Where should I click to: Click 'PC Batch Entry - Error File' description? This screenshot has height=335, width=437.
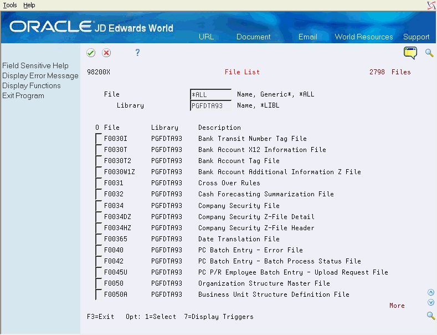point(250,250)
